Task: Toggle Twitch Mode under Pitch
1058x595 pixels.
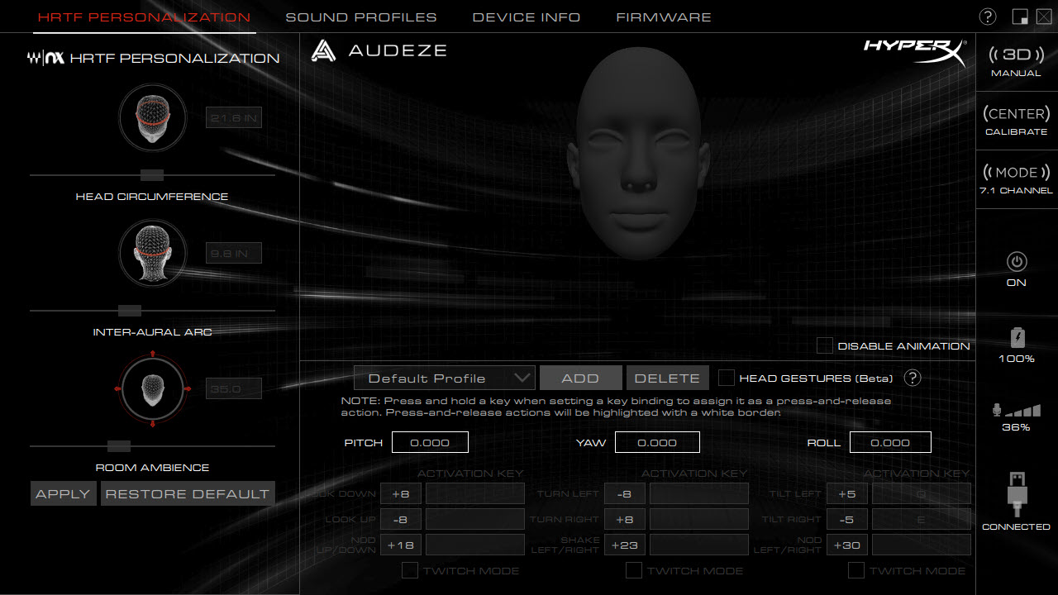Action: [409, 570]
